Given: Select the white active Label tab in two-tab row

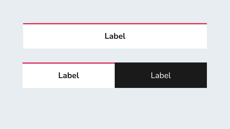Looking at the screenshot, I should click(69, 75).
